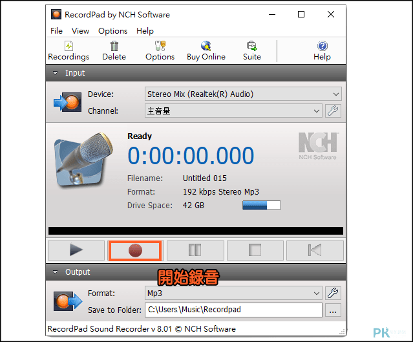Click the Help question mark icon
The width and height of the screenshot is (413, 342).
[x=323, y=46]
